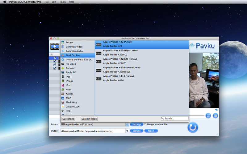
Task: Open the Edit menu
Action: pyautogui.click(x=54, y=2)
